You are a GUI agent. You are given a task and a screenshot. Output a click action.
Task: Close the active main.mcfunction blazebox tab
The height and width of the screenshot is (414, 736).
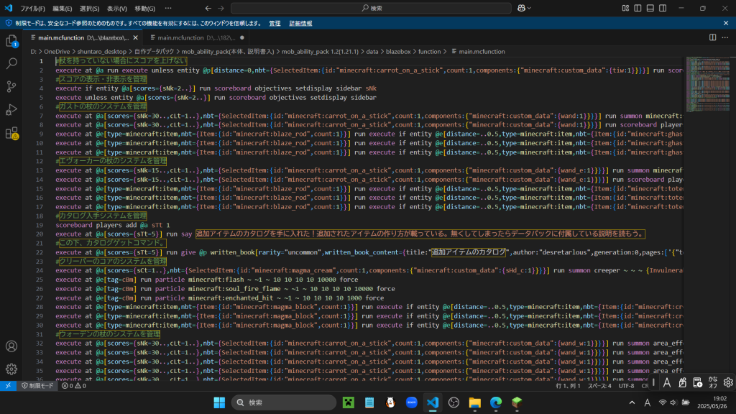pyautogui.click(x=136, y=37)
